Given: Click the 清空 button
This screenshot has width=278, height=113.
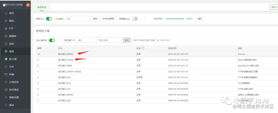Looking at the screenshot, I should click(x=200, y=18).
